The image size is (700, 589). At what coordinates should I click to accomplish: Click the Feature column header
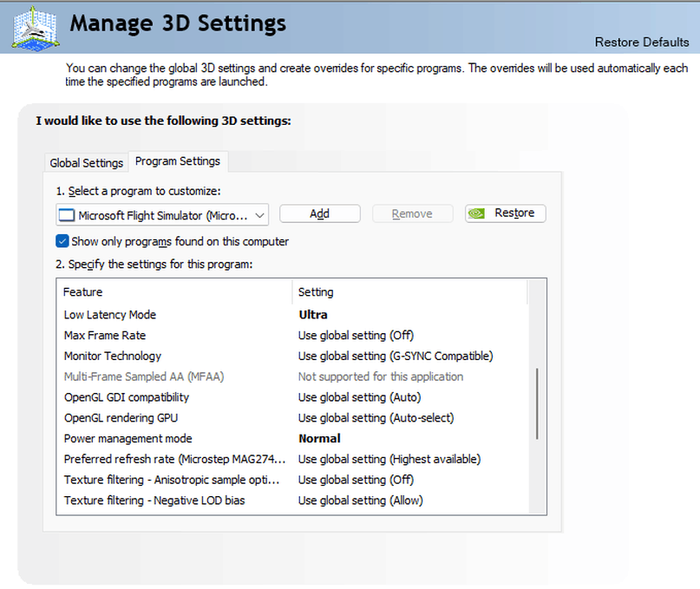click(x=174, y=292)
